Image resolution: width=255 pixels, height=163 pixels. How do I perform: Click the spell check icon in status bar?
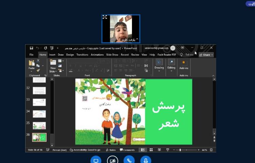tap(48, 150)
